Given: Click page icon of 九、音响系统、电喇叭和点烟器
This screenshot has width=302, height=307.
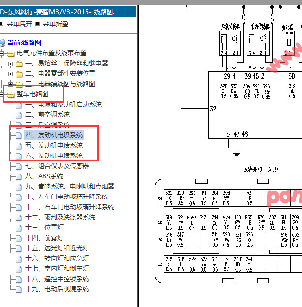Looking at the screenshot, I should 19,187.
